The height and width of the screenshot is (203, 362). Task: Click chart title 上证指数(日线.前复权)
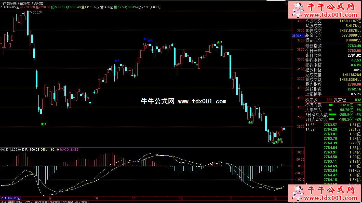coord(15,4)
